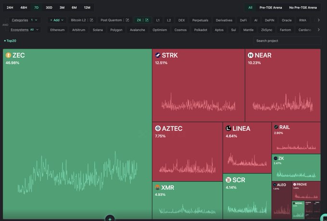Select the 48H timeframe

point(24,8)
